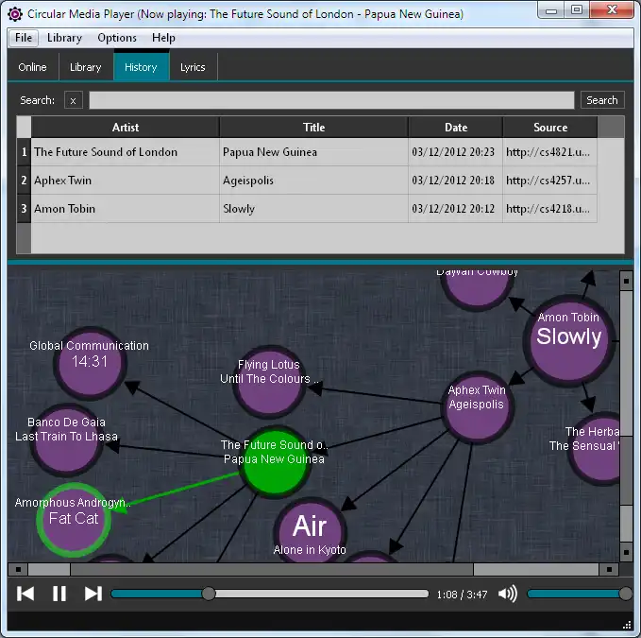Select the Air Alone in Kyoto node
This screenshot has width=641, height=638.
coord(310,532)
